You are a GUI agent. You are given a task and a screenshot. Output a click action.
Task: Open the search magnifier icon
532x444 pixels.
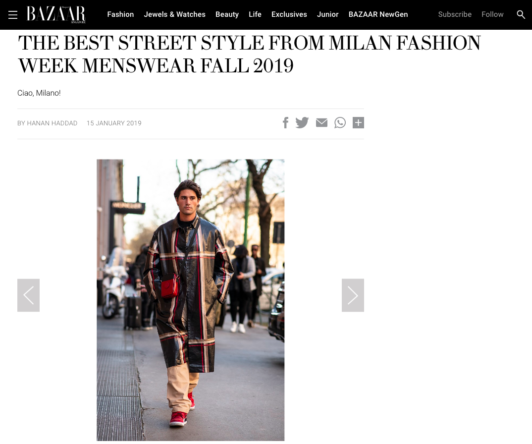[x=521, y=14]
